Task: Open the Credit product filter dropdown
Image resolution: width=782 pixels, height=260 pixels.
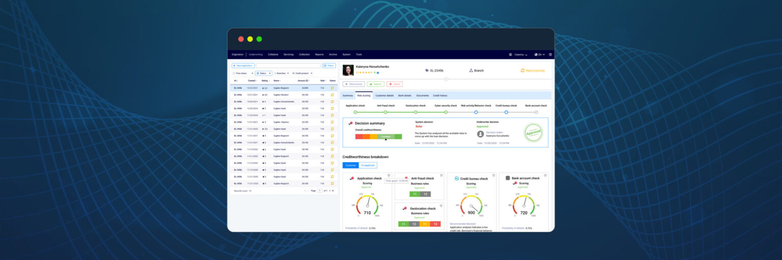Action: (x=302, y=73)
